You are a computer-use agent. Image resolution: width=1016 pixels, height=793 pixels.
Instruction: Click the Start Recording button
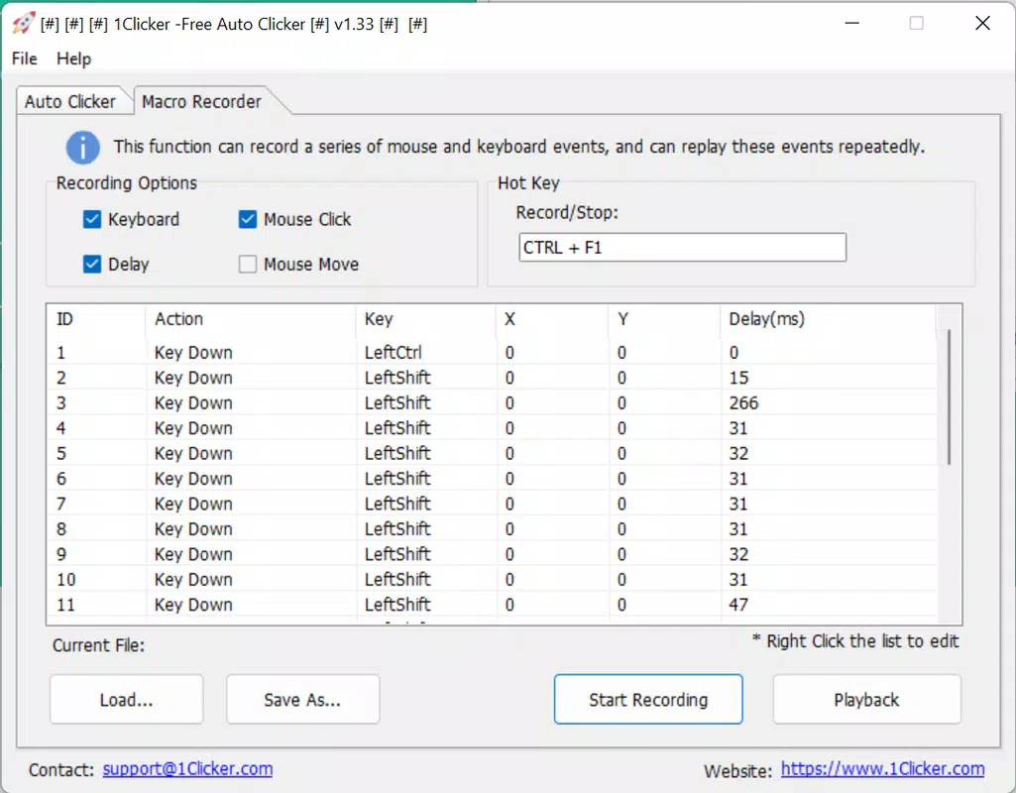(648, 700)
